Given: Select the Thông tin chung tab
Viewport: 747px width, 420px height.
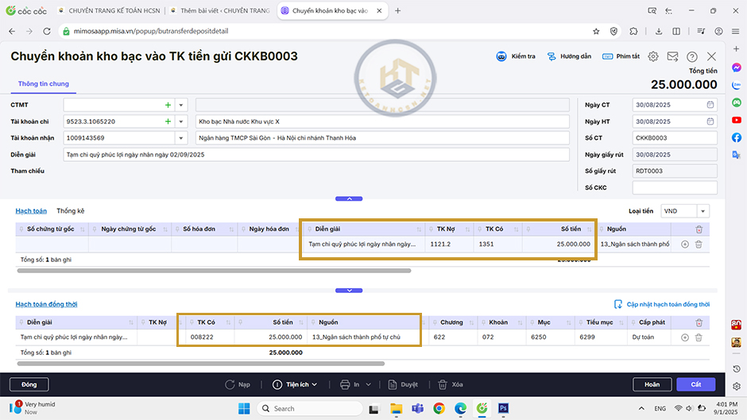Looking at the screenshot, I should [44, 84].
